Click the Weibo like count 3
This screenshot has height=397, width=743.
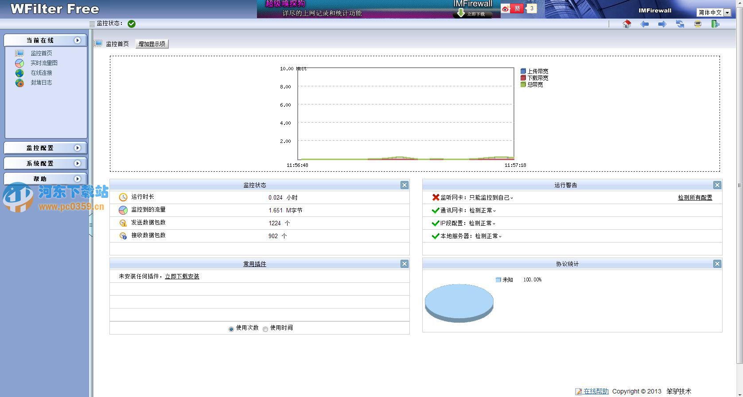click(532, 8)
